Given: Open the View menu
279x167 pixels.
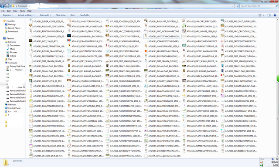Looking at the screenshot, I should pyautogui.click(x=15, y=11).
